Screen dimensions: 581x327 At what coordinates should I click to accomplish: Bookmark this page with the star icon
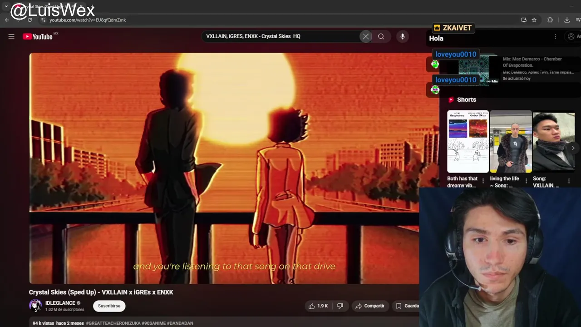[534, 20]
